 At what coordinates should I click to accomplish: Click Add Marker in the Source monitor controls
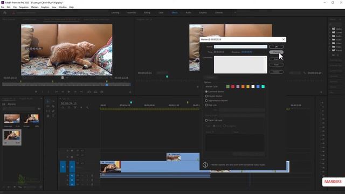36,92
